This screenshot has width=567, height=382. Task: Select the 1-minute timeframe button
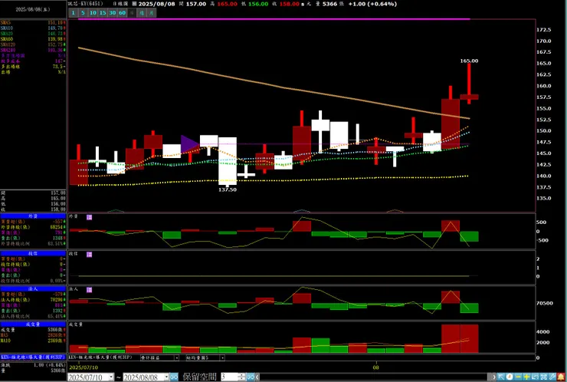click(73, 13)
